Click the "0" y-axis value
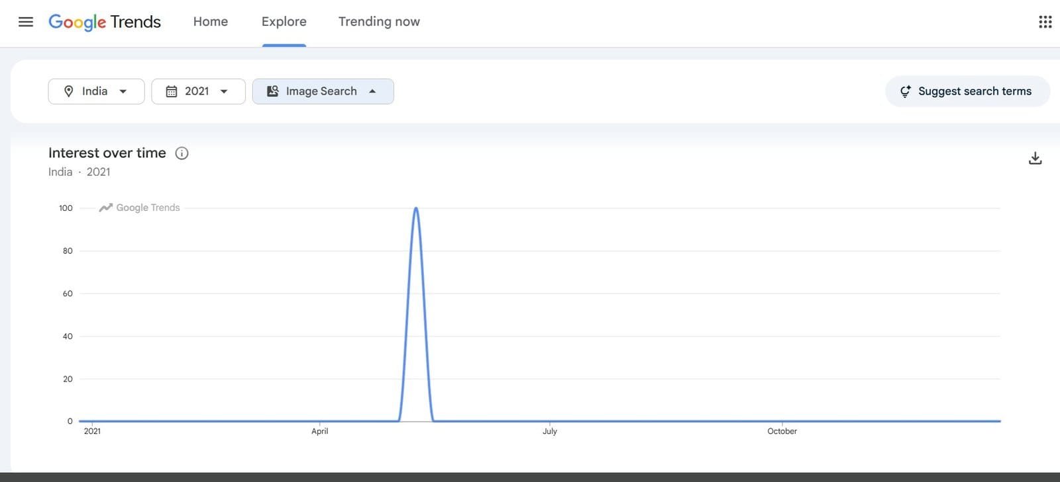1060x482 pixels. tap(70, 421)
